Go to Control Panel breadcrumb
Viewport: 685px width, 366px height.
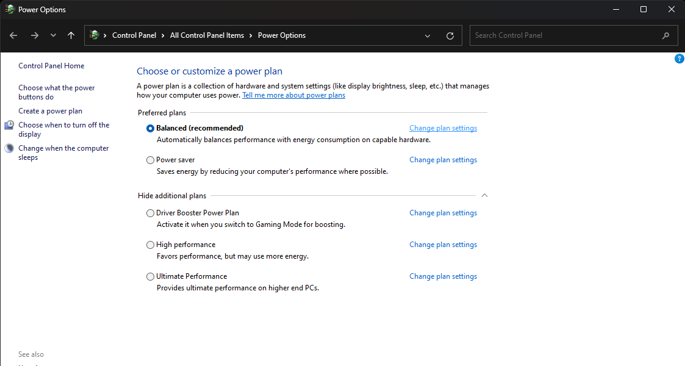134,35
